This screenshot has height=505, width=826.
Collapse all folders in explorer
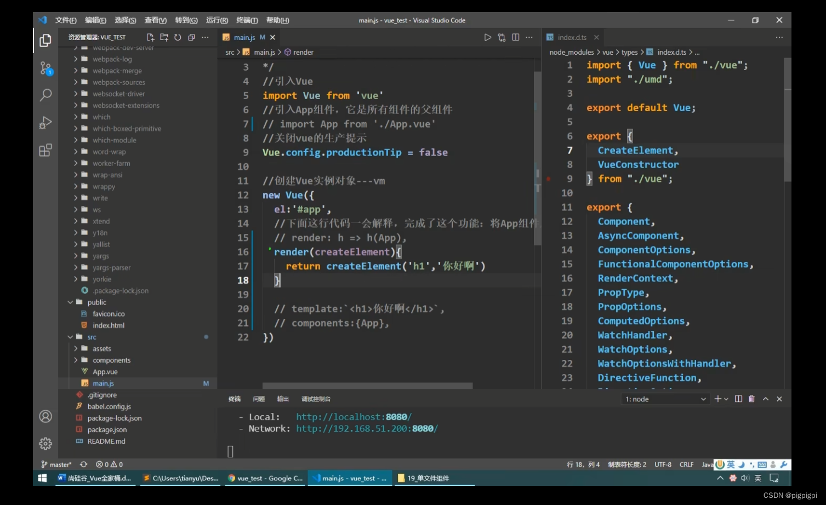coord(191,37)
